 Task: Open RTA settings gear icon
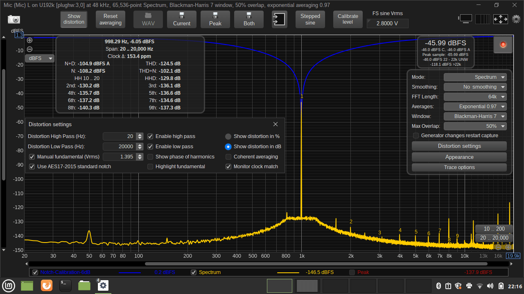tap(516, 19)
